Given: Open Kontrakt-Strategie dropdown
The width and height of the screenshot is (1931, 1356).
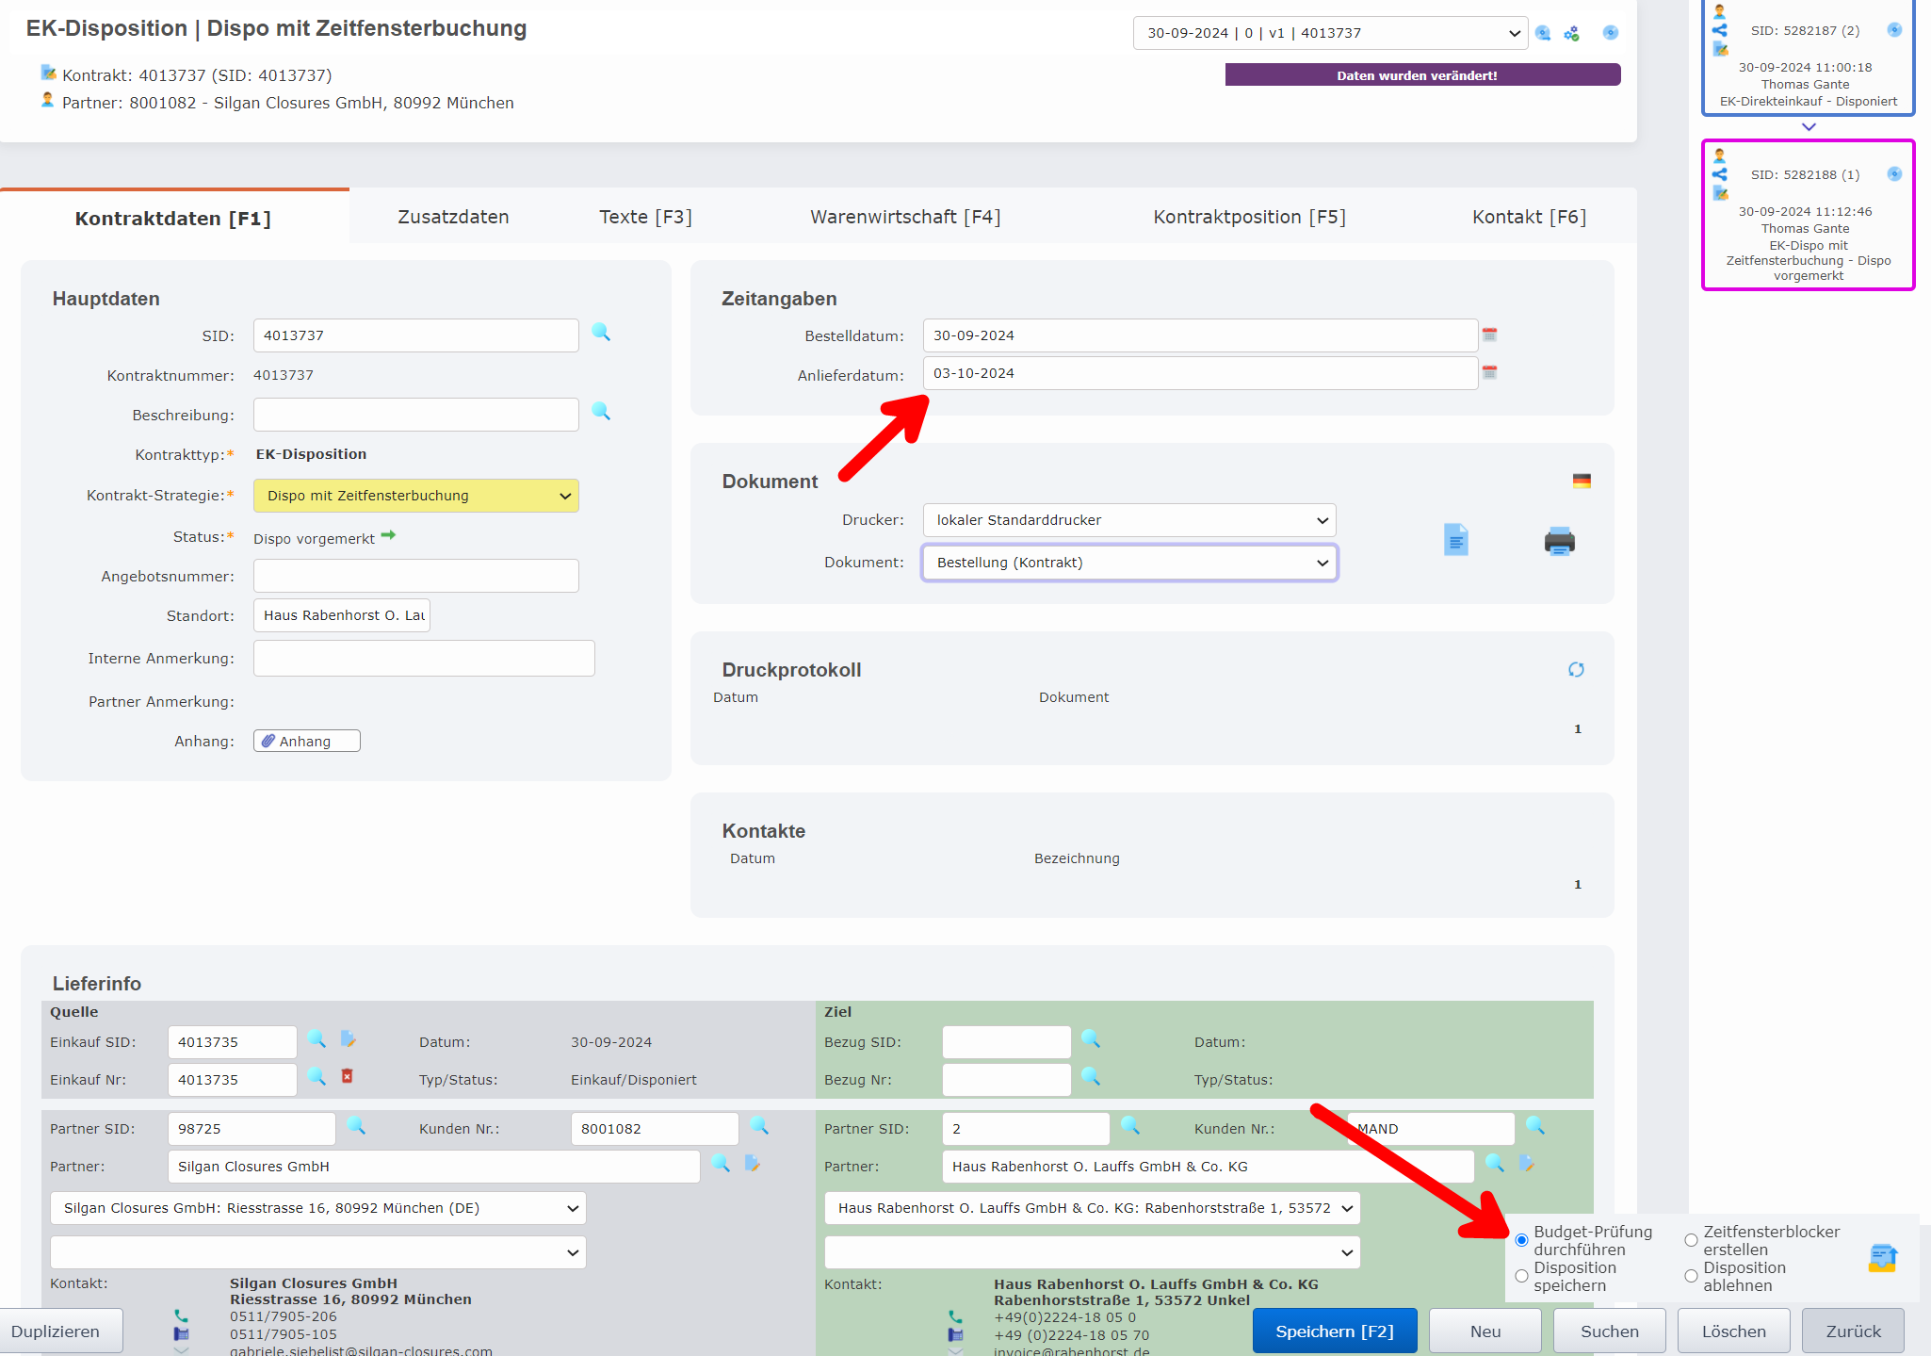Looking at the screenshot, I should click(x=415, y=496).
